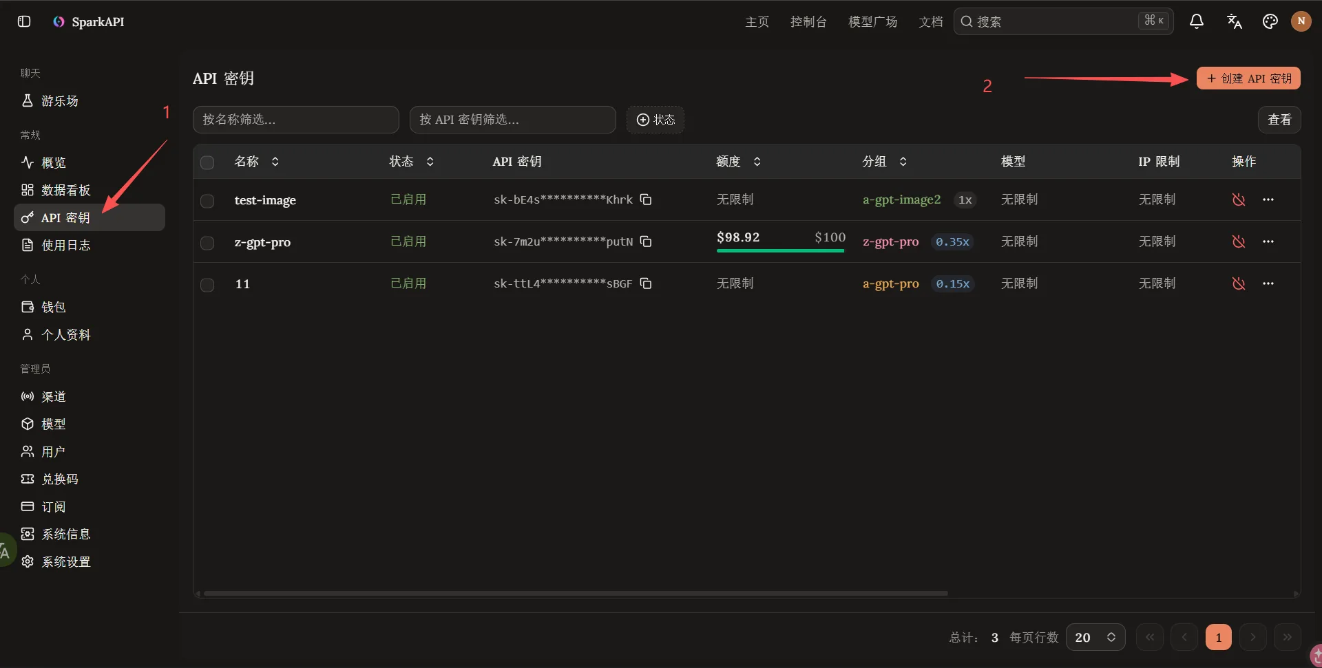The image size is (1322, 668).
Task: Open 游乐场 in the sidebar
Action: point(90,101)
